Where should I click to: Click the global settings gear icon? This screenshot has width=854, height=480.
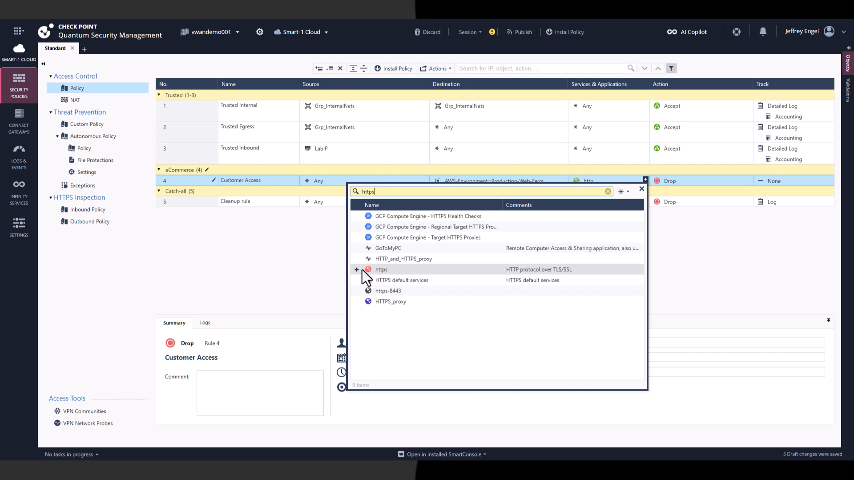point(260,32)
